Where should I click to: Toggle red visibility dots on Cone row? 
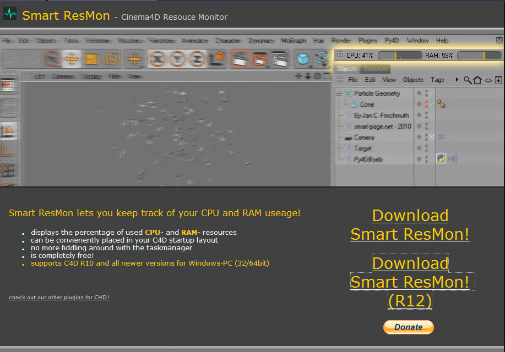point(426,104)
